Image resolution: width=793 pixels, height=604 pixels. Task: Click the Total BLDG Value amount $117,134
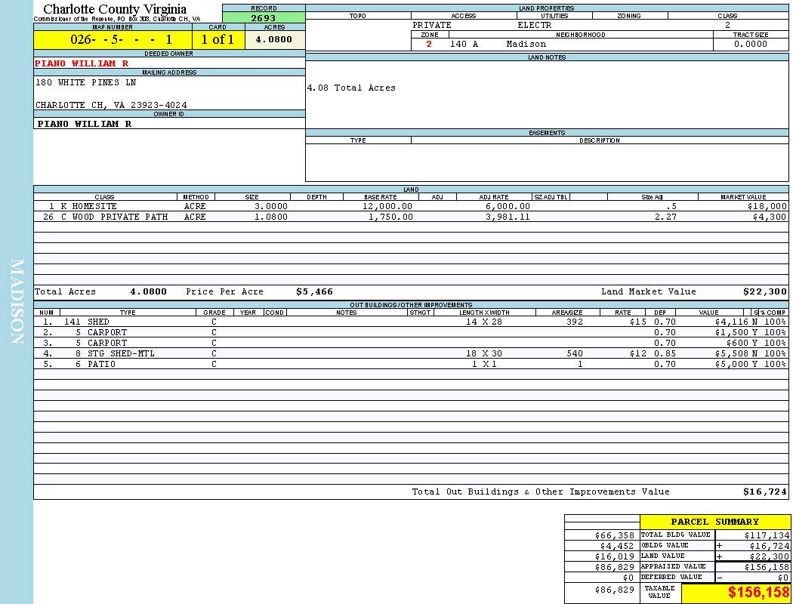[767, 535]
